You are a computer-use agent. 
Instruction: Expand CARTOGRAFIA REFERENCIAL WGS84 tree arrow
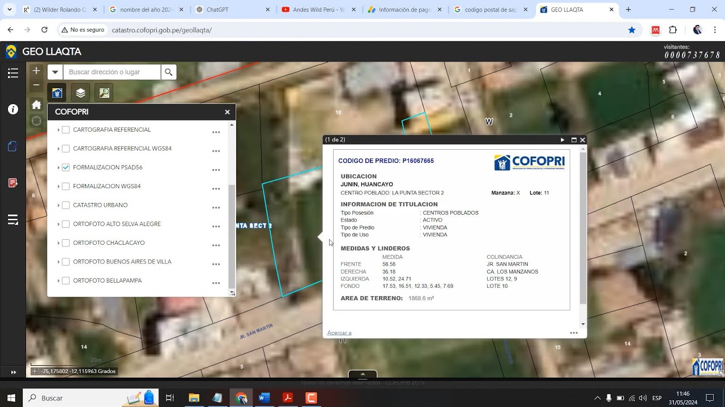pyautogui.click(x=58, y=149)
